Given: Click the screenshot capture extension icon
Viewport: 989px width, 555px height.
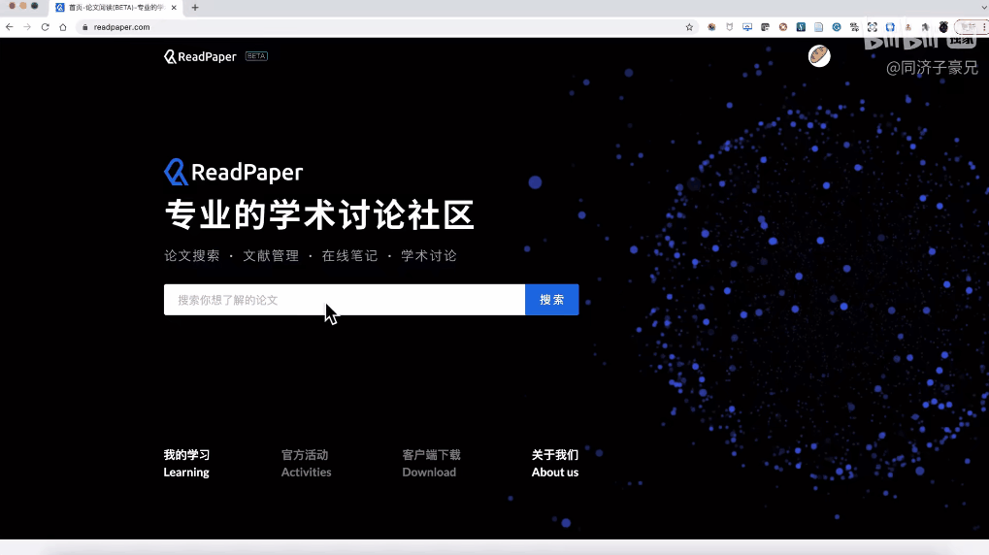Looking at the screenshot, I should pyautogui.click(x=873, y=27).
